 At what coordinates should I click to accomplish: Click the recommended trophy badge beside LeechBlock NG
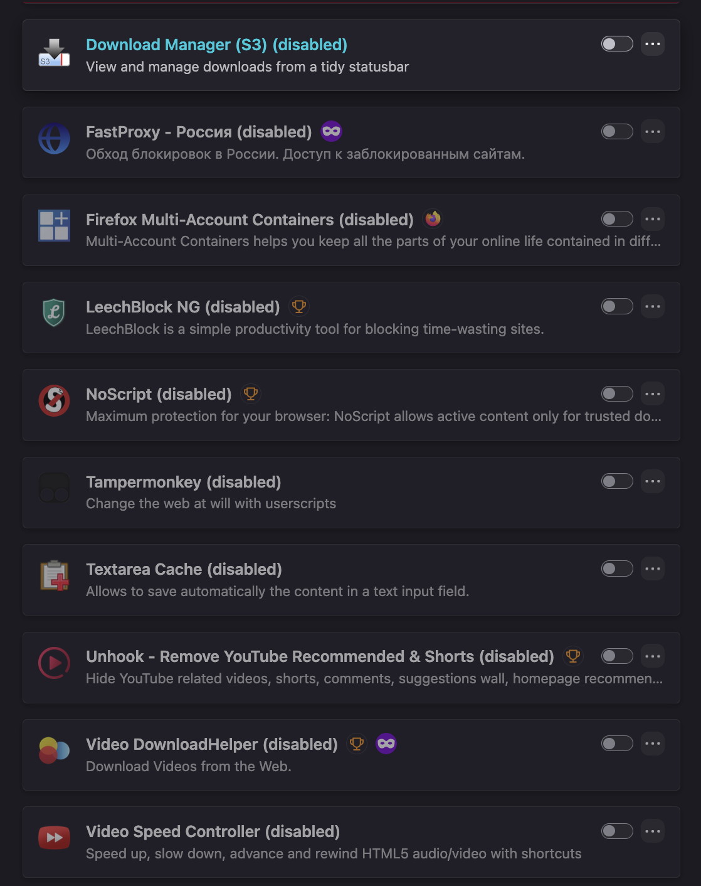click(x=299, y=306)
